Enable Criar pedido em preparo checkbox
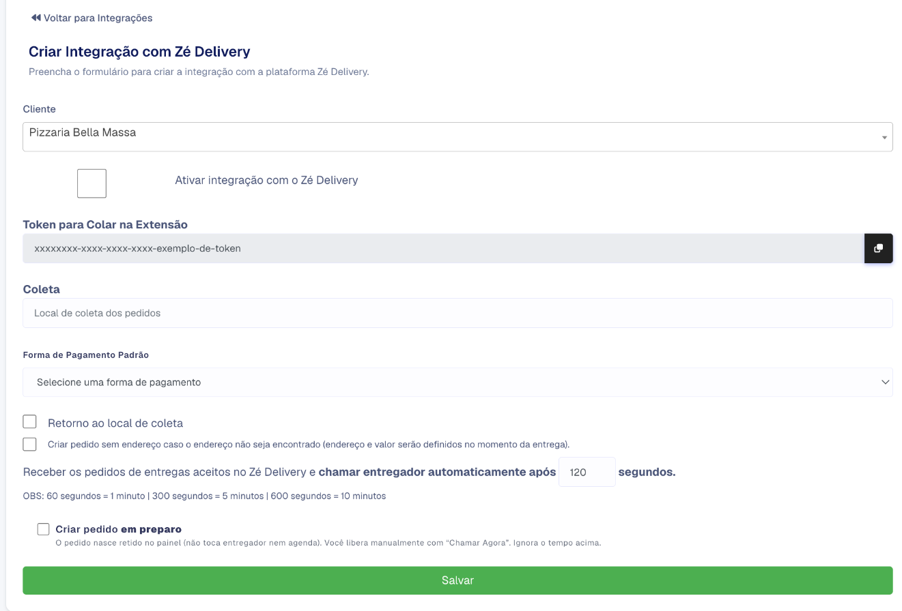Screen dimensions: 902x611 tap(44, 529)
